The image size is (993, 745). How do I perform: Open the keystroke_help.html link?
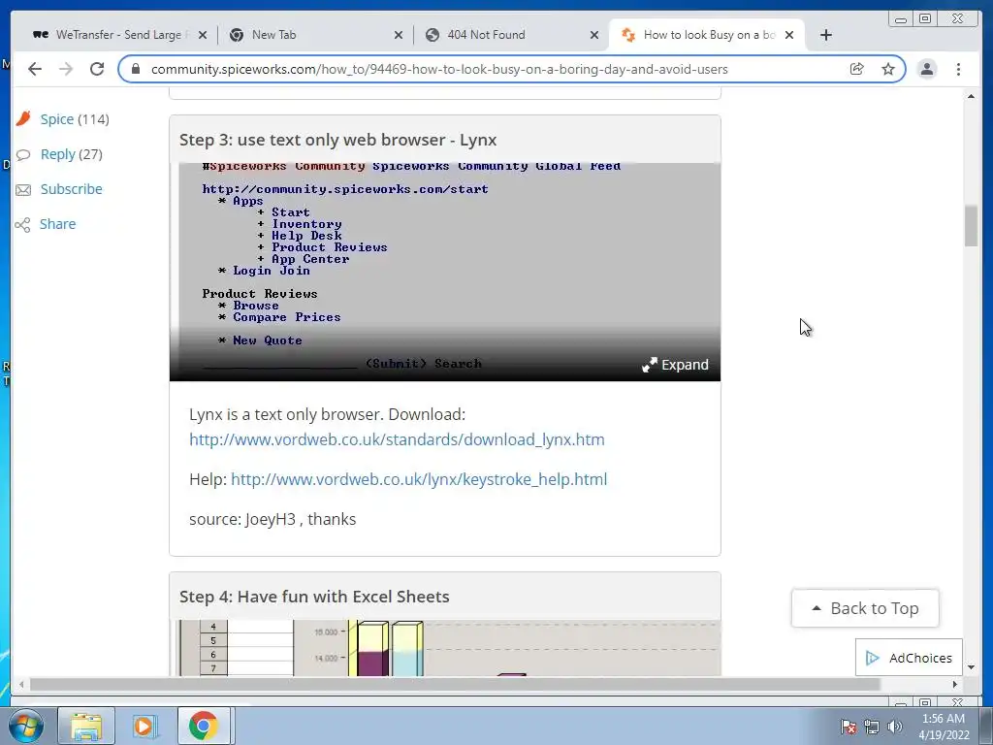pos(419,479)
